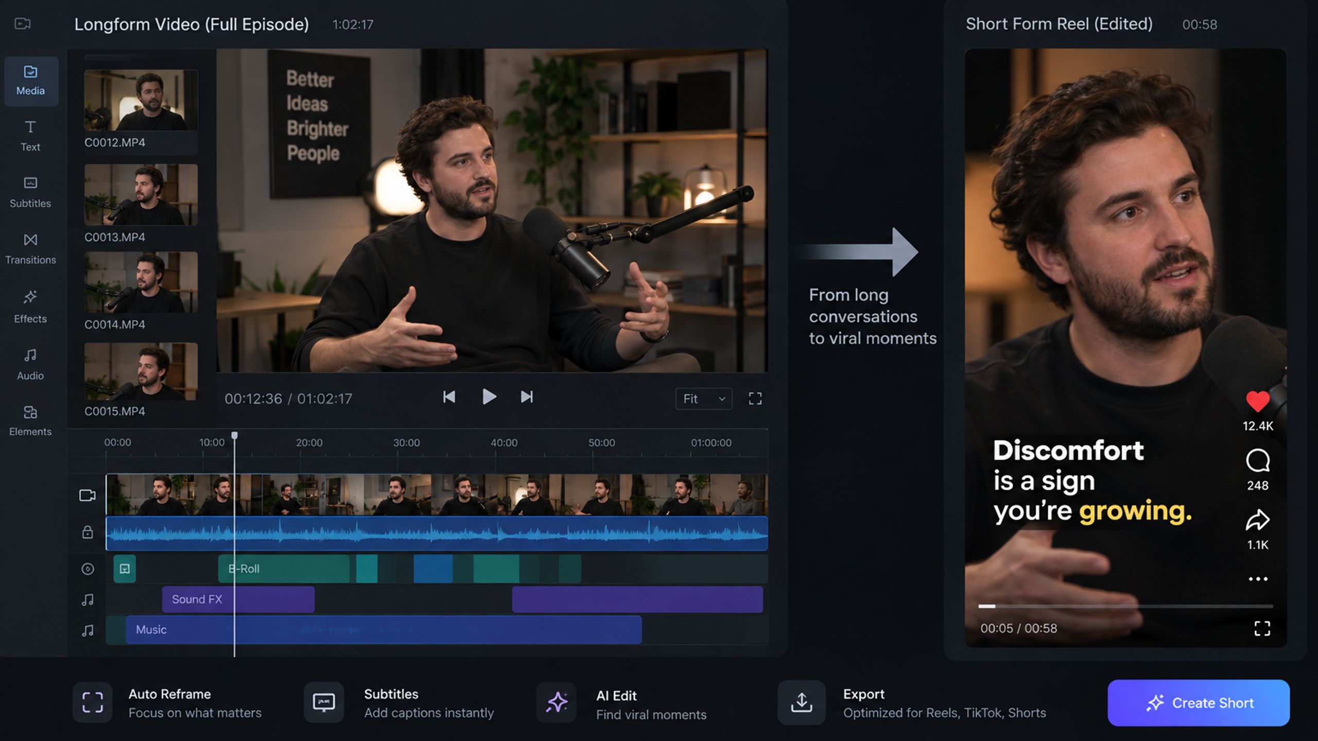The image size is (1318, 741).
Task: Play the longform video preview
Action: coord(489,397)
